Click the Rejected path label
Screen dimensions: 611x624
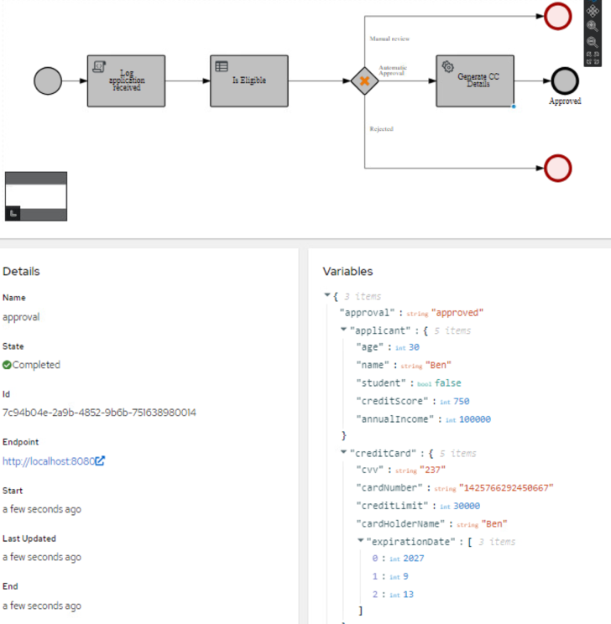381,129
